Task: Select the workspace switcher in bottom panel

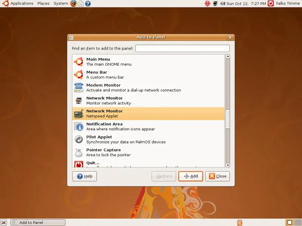Action: click(293, 222)
